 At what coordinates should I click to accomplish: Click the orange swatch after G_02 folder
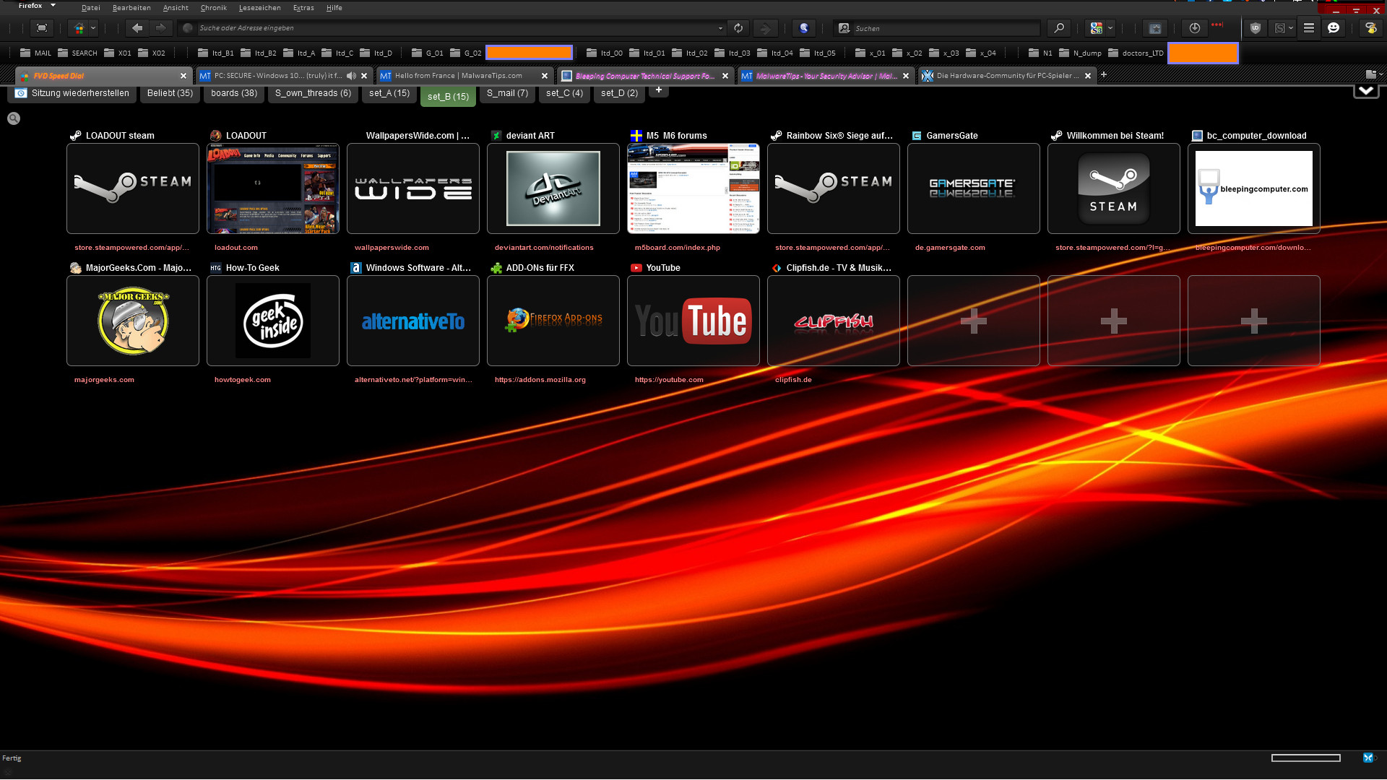click(529, 53)
